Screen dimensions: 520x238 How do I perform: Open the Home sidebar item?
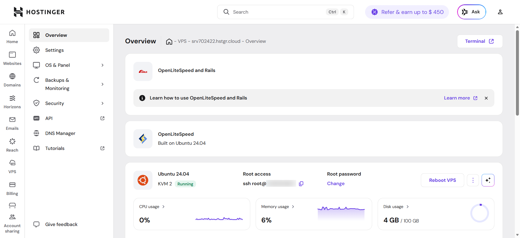tap(12, 37)
